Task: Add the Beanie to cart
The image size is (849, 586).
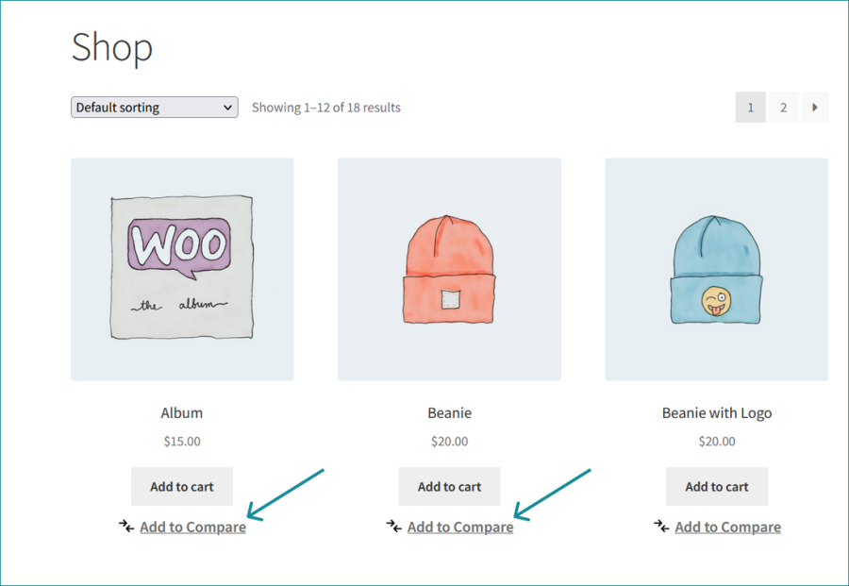Action: (449, 487)
